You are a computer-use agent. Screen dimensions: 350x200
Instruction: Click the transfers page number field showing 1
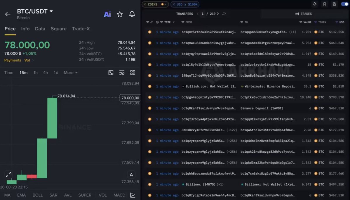pyautogui.click(x=203, y=14)
